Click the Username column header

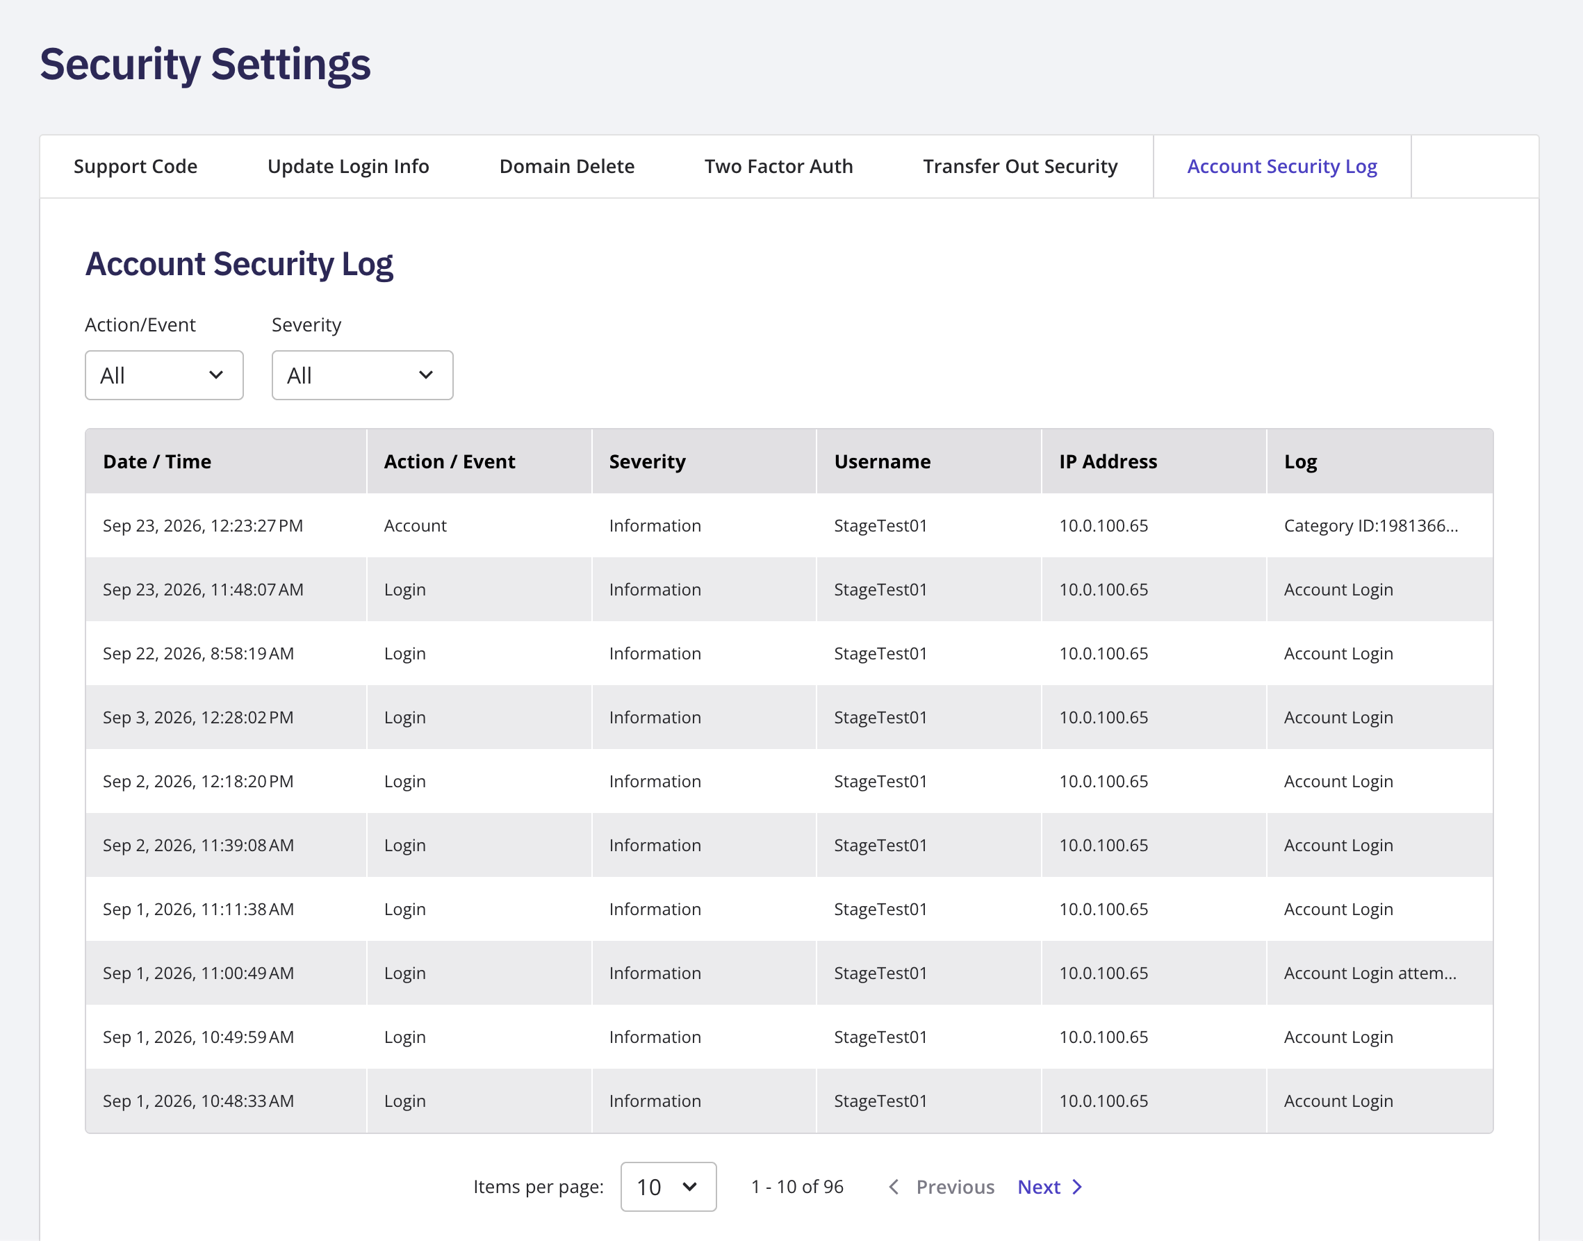[x=929, y=461]
